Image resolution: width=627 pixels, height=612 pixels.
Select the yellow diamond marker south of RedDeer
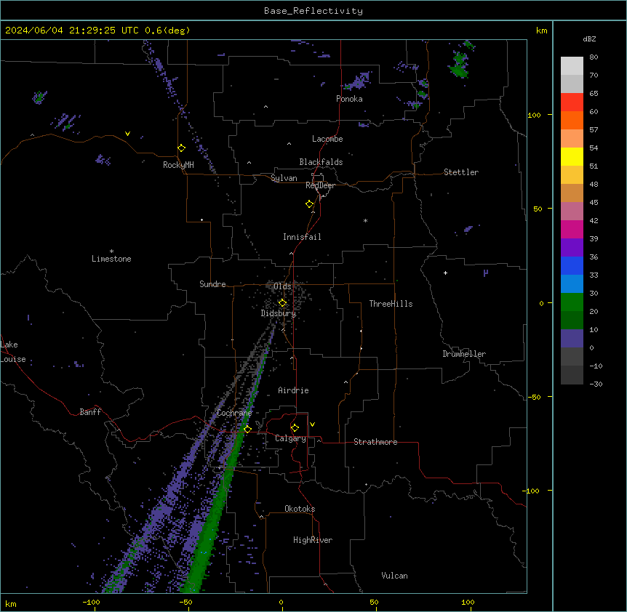pyautogui.click(x=309, y=204)
